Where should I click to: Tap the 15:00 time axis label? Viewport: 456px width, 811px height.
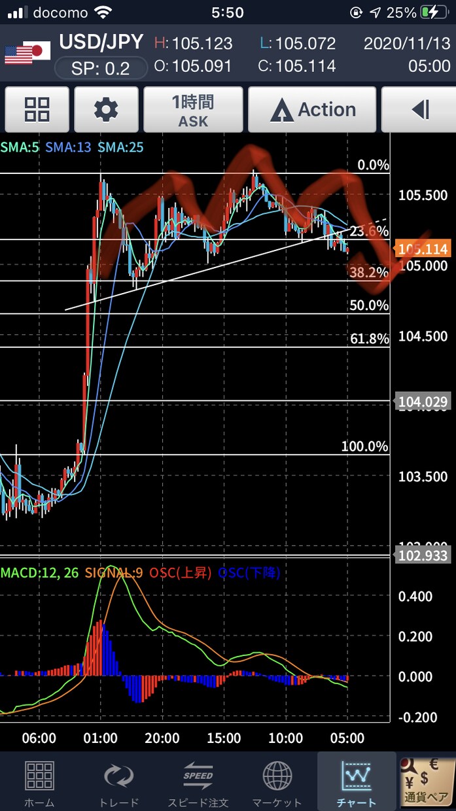coord(224,738)
